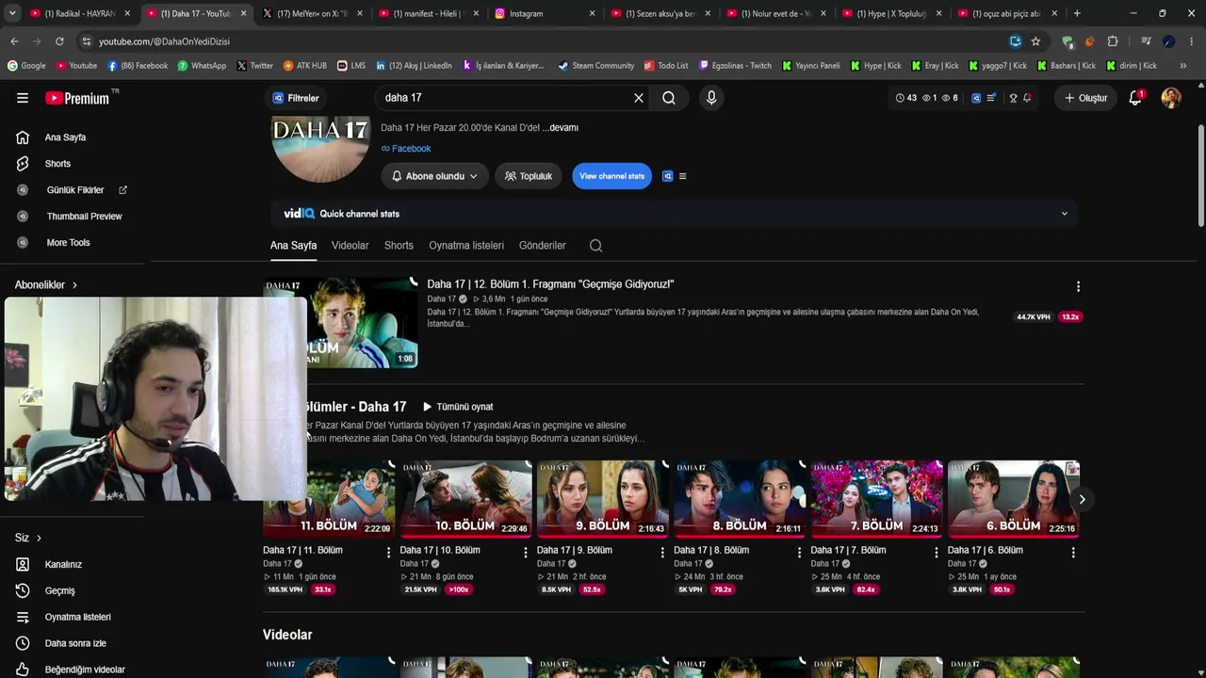The image size is (1206, 678).
Task: Open the vidIQ list icon in the header
Action: [992, 98]
